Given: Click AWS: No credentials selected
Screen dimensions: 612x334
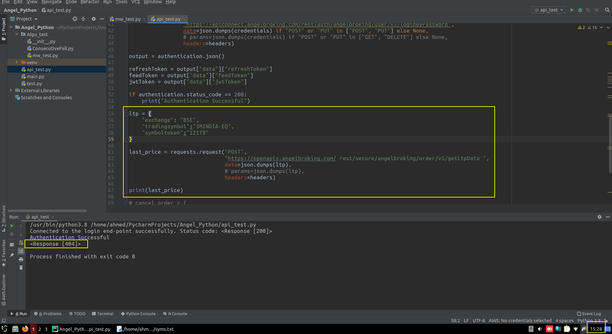Looking at the screenshot, I should tap(520, 321).
